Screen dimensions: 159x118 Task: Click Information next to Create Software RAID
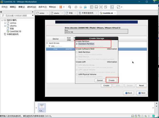(x=112, y=49)
